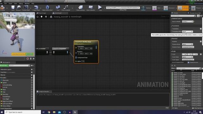
Task: Collapse the Skeletal Control section
Action: tap(171, 19)
